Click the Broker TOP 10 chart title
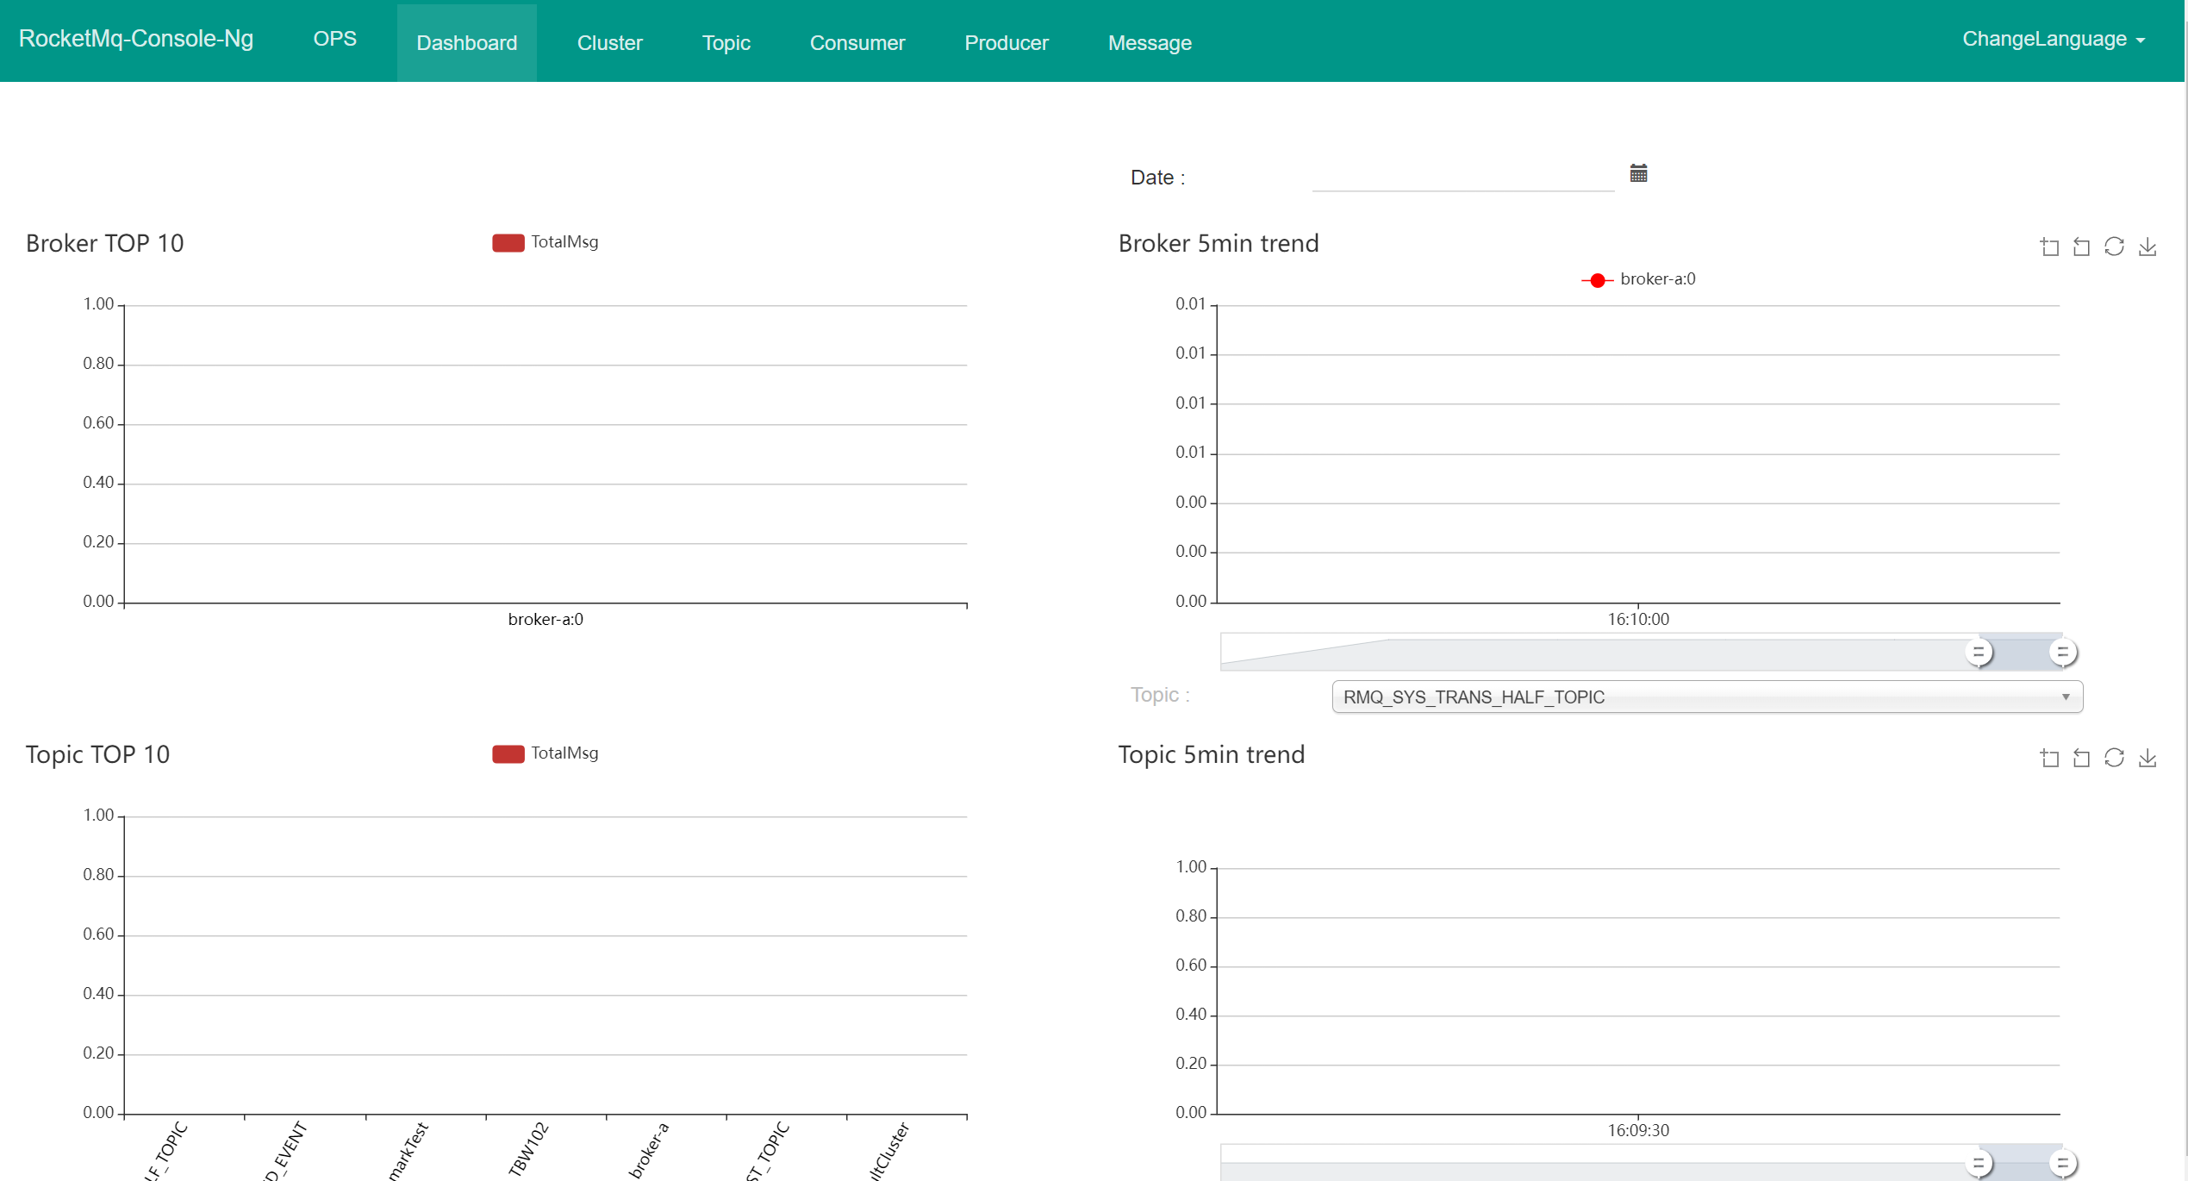This screenshot has height=1181, width=2188. (104, 243)
